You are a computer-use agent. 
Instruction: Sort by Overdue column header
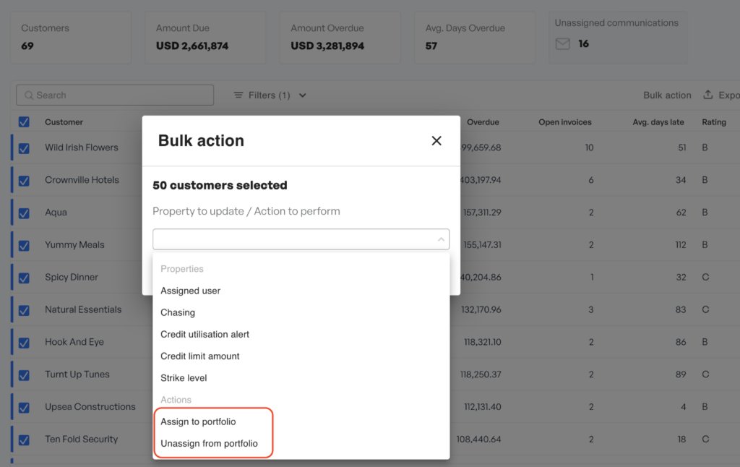click(x=483, y=122)
